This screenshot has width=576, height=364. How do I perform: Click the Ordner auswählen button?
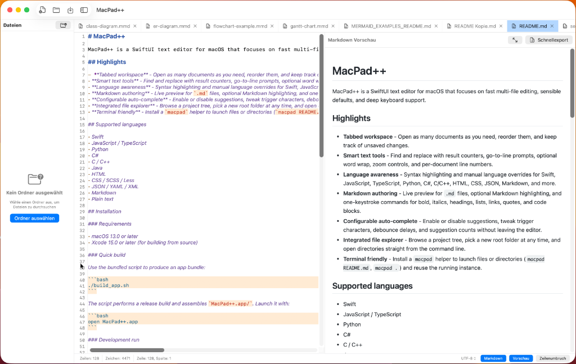tap(34, 218)
